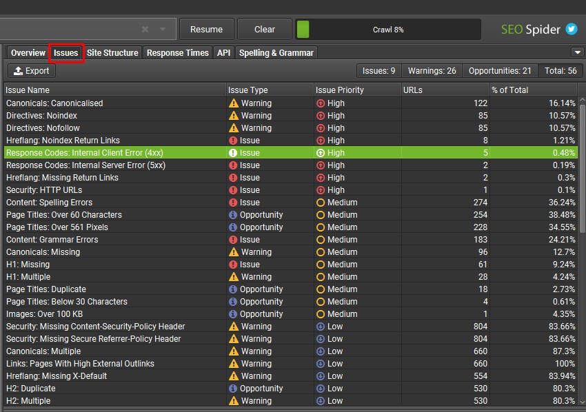
Task: Click the Resume button
Action: click(206, 29)
